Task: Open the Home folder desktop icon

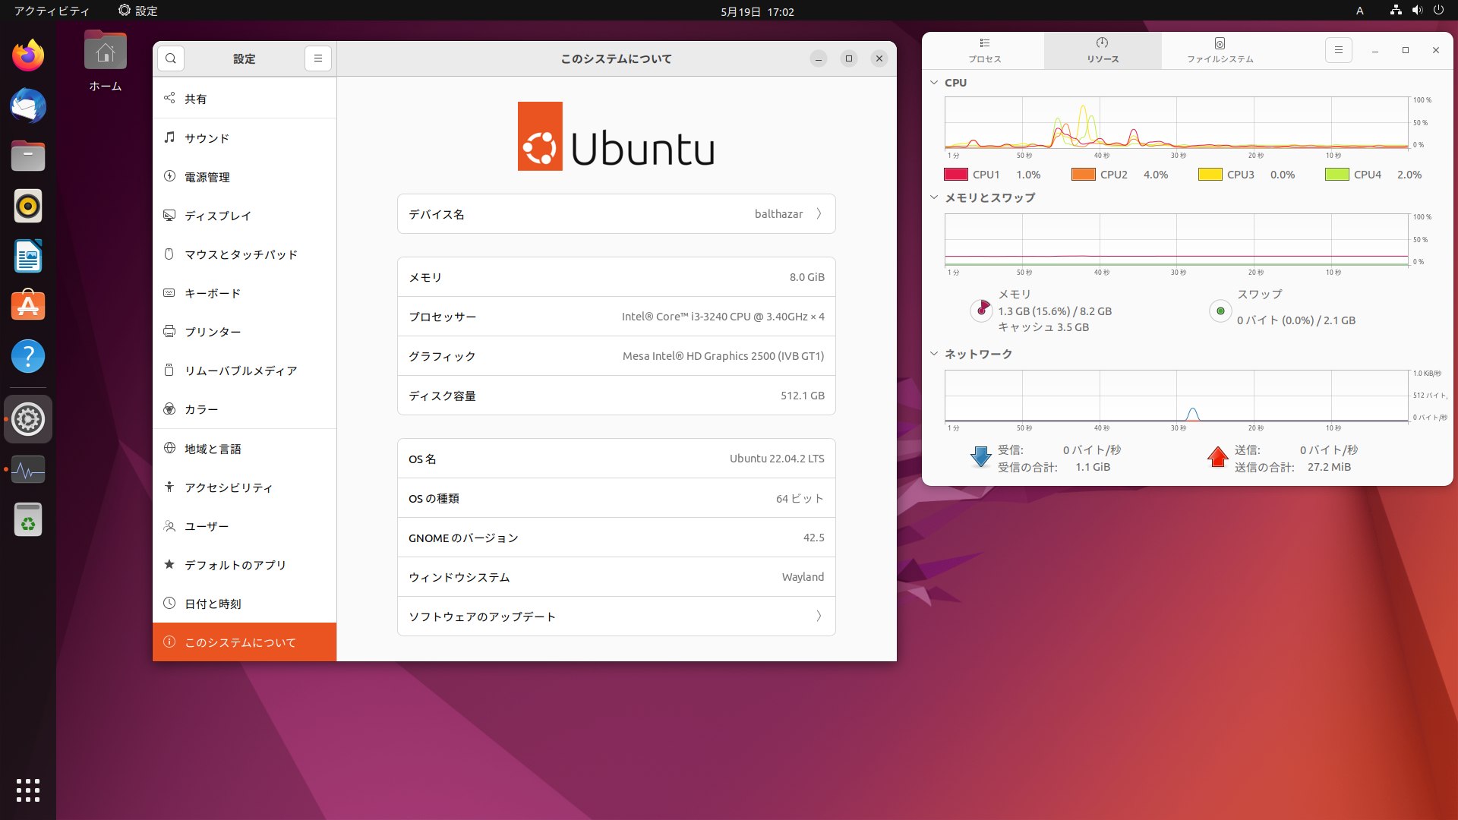Action: tap(106, 61)
